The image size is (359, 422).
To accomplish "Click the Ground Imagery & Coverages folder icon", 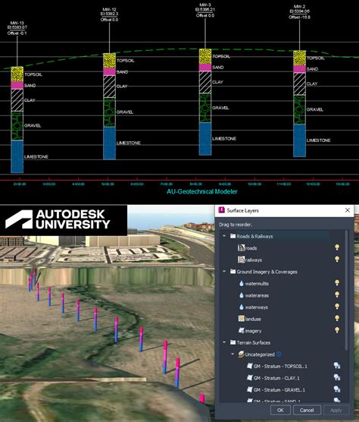I will 233,272.
